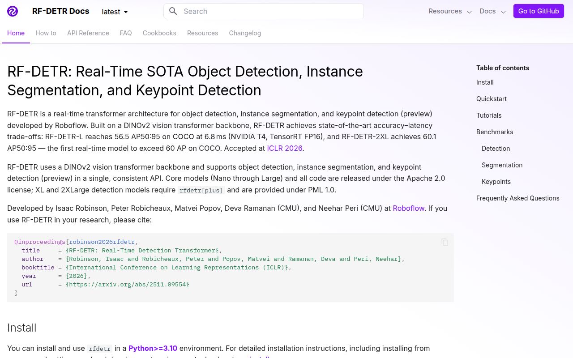The width and height of the screenshot is (573, 358).
Task: Open the FAQ tab
Action: tap(126, 33)
